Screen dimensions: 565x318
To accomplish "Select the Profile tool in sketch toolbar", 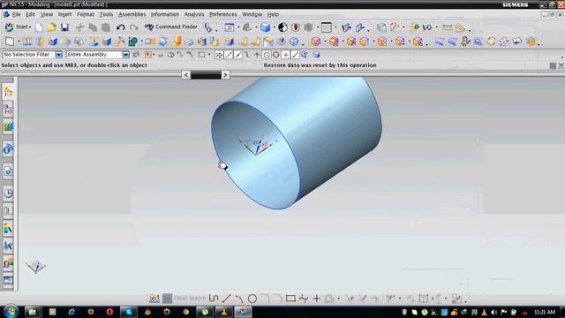I will [x=214, y=299].
